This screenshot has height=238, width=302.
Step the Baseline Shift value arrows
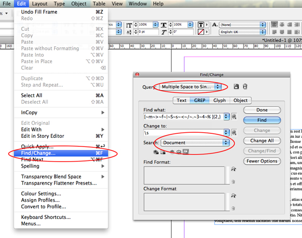(136, 32)
